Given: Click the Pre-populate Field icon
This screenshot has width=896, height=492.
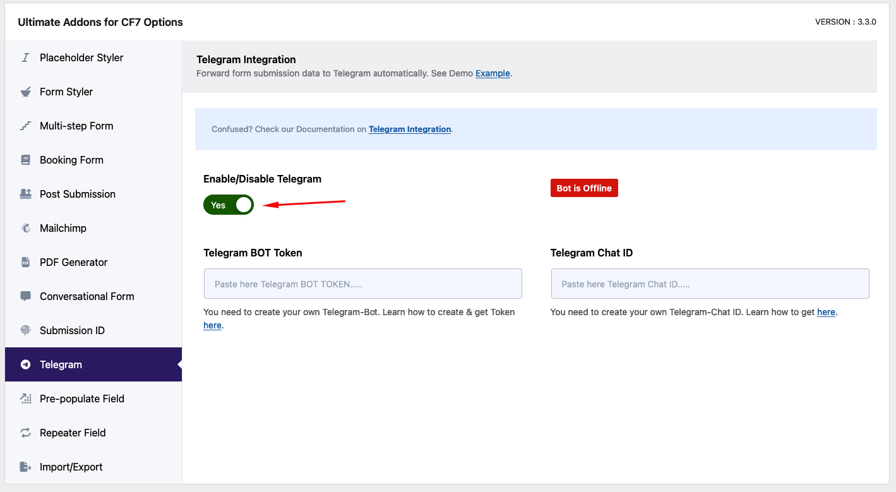Looking at the screenshot, I should click(25, 399).
